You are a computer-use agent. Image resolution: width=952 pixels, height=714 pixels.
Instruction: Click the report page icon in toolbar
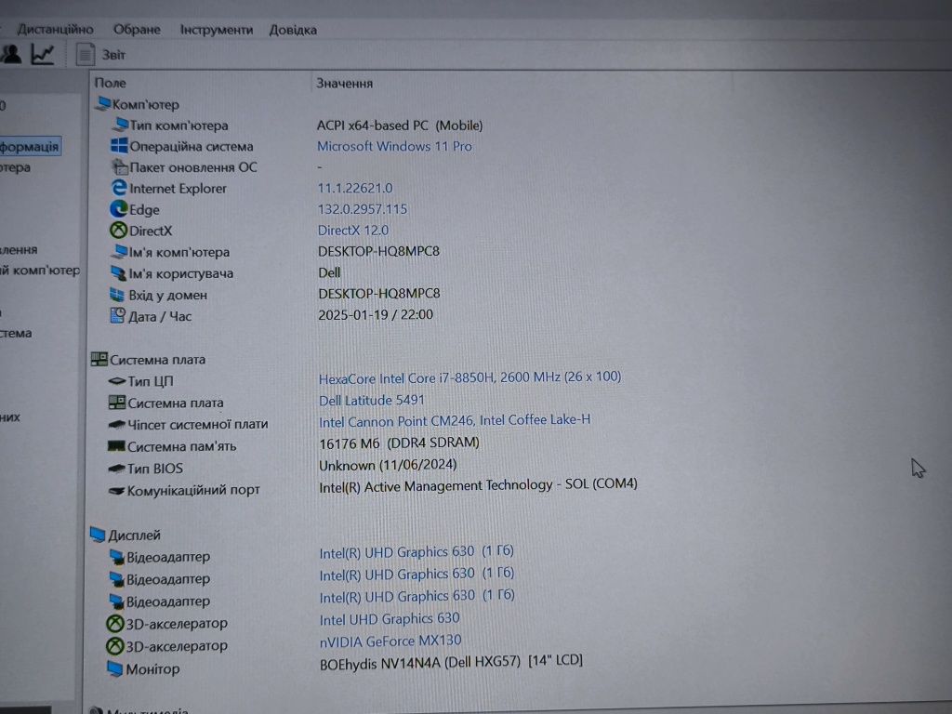click(85, 55)
